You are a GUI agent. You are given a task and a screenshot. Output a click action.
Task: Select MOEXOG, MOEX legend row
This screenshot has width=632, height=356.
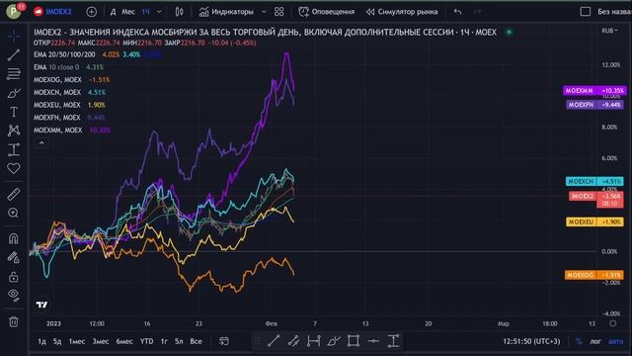(57, 79)
